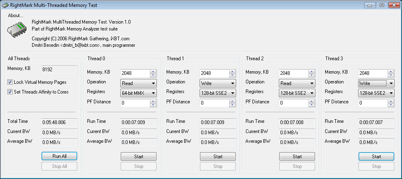Click the dmitri_b@ixbt.com author line
The height and width of the screenshot is (179, 402).
pos(83,46)
